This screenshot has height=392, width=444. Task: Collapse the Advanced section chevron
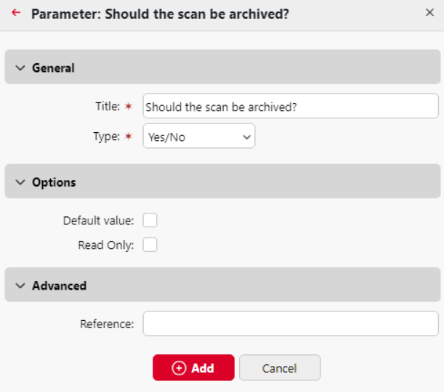[20, 285]
